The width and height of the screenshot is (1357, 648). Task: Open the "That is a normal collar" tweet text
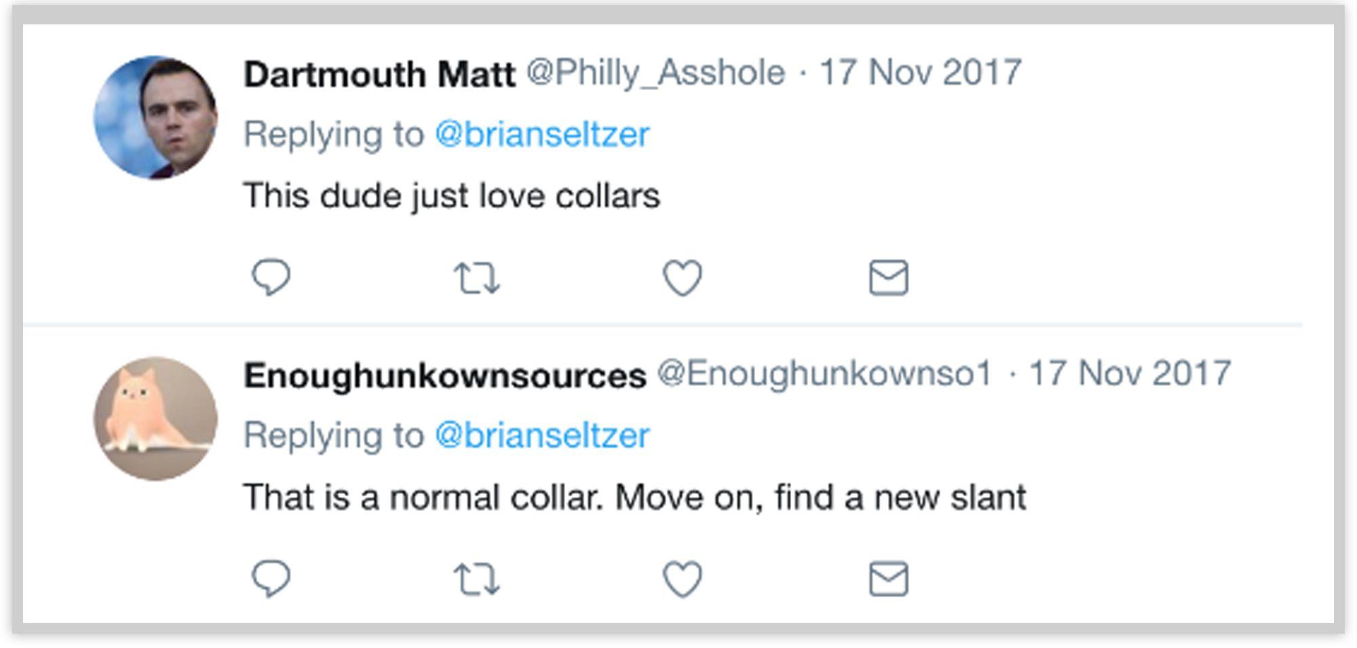pyautogui.click(x=634, y=498)
